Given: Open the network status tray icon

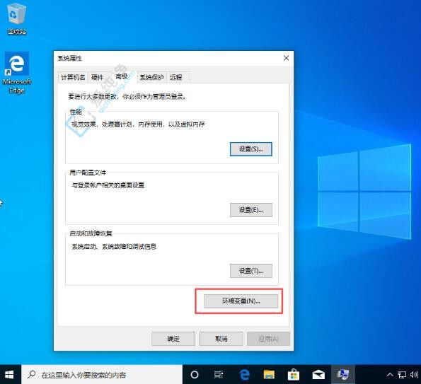Looking at the screenshot, I should coord(402,375).
